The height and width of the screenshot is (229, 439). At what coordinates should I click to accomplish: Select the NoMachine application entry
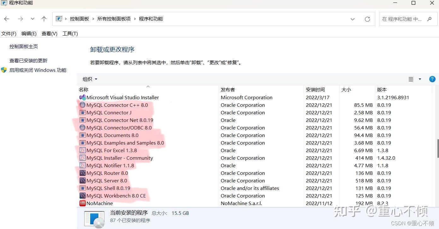tap(99, 203)
